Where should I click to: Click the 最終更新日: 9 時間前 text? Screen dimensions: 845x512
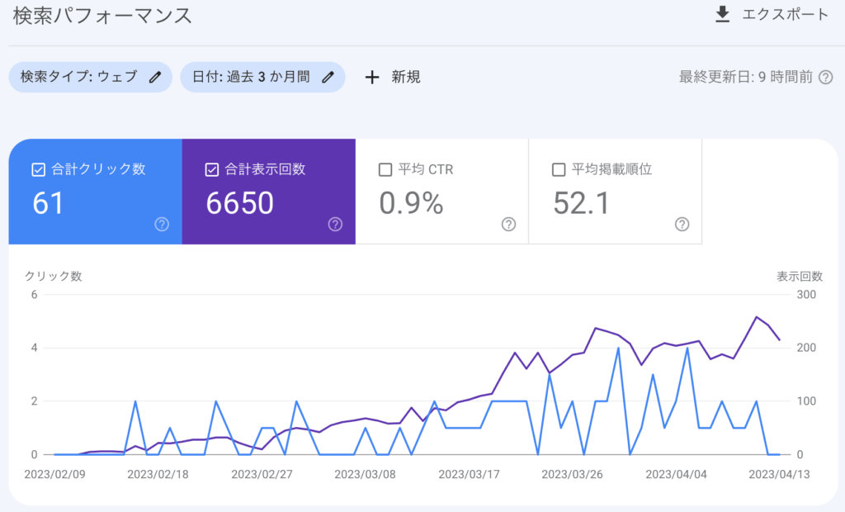pyautogui.click(x=745, y=77)
